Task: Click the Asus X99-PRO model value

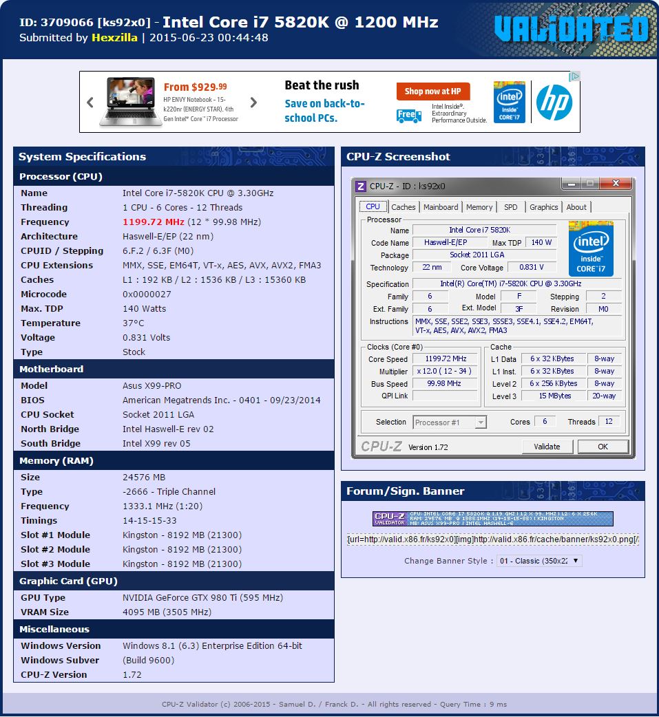Action: [152, 385]
